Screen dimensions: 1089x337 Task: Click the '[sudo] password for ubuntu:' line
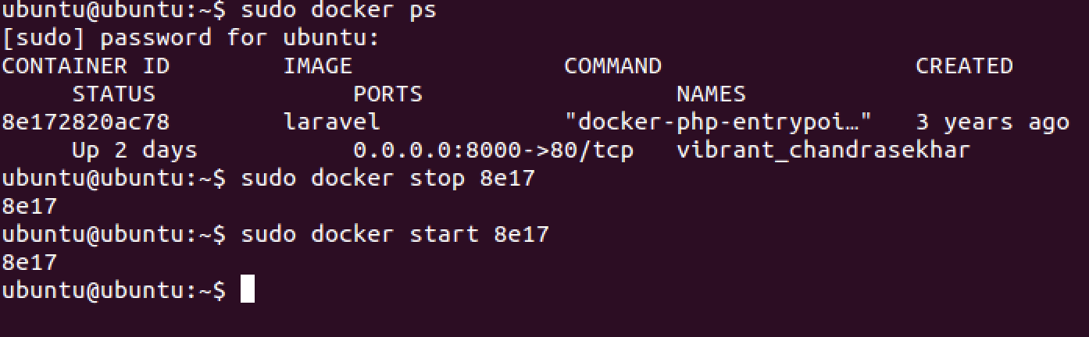(x=191, y=37)
